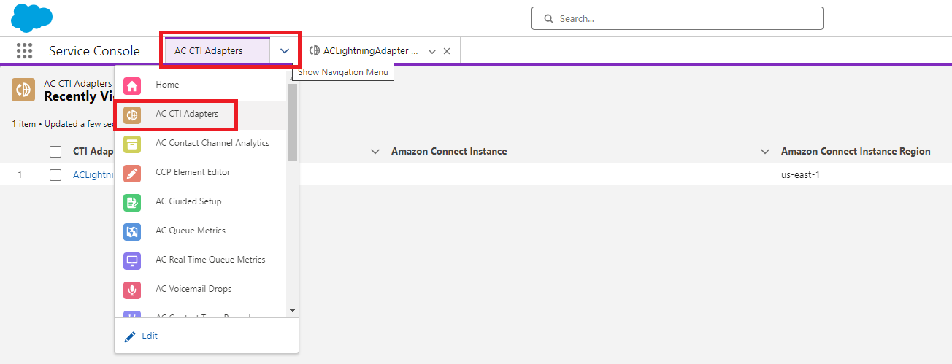Open the Show Navigation Menu chevron
Viewport: 952px width, 364px height.
tap(285, 51)
